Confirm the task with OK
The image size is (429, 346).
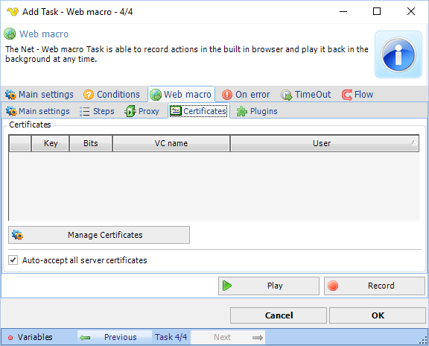click(378, 315)
